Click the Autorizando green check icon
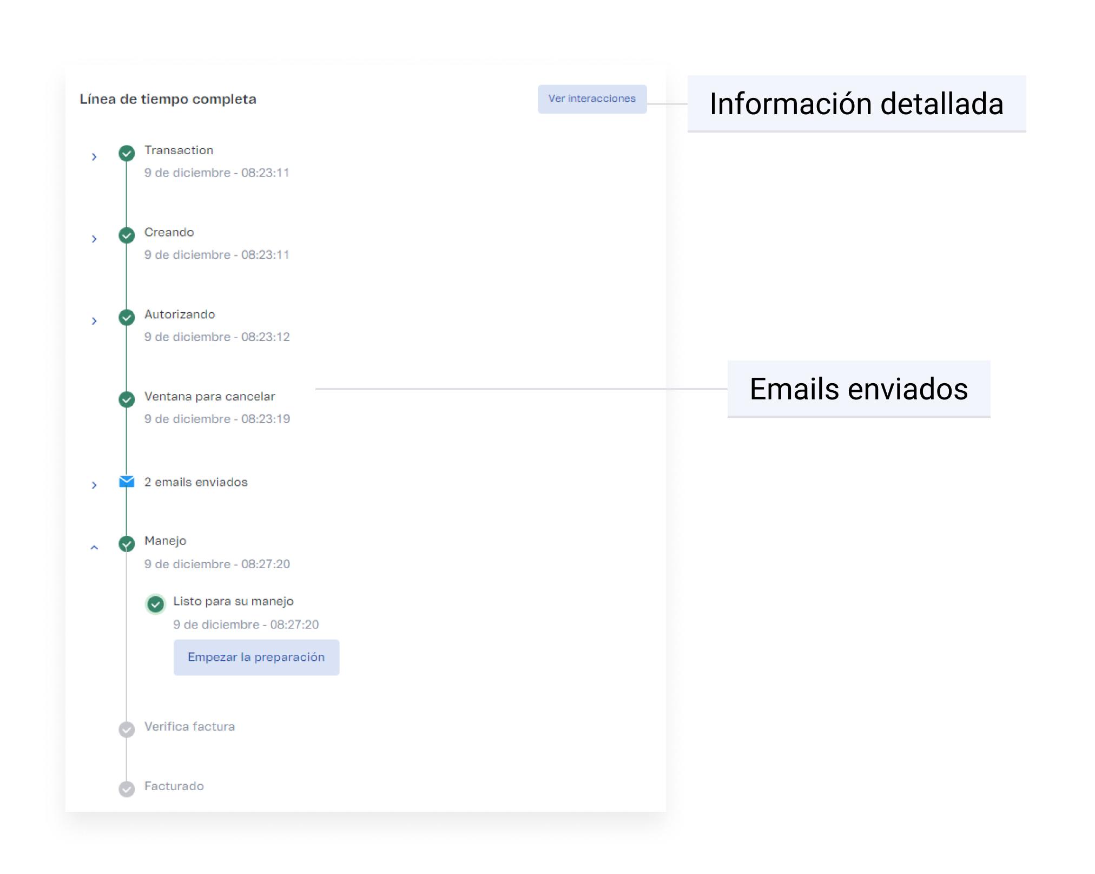This screenshot has width=1095, height=874. [127, 318]
